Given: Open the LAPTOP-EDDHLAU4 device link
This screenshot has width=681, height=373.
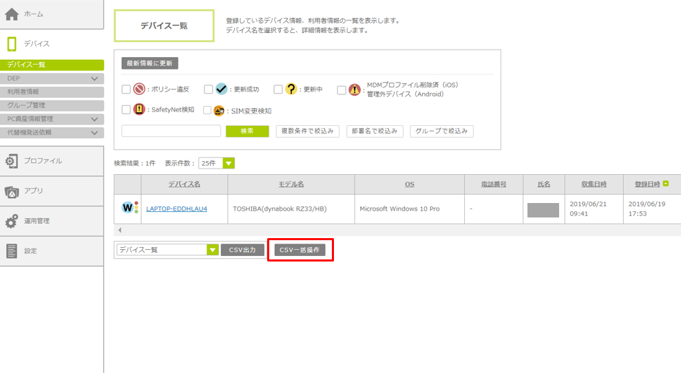Looking at the screenshot, I should click(177, 209).
